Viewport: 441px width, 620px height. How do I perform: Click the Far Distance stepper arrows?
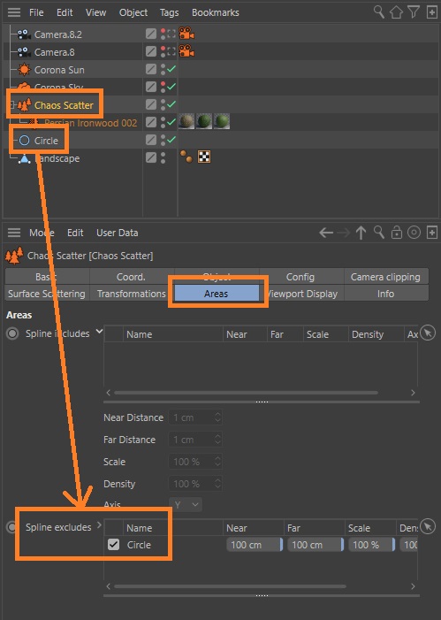coord(217,440)
